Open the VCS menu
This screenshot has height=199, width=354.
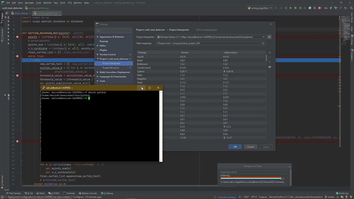pos(69,3)
